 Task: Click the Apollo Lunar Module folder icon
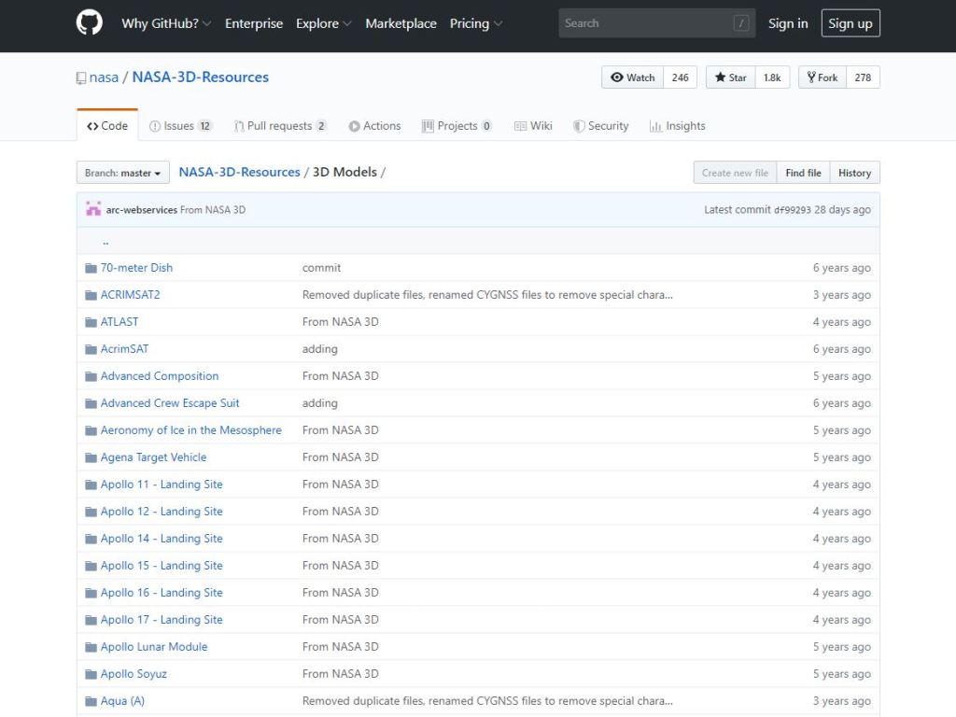(x=91, y=647)
